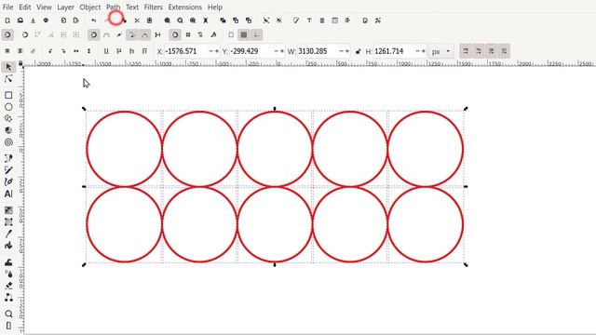The image size is (596, 335).
Task: Decrease the H value with minus
Action: pos(418,51)
